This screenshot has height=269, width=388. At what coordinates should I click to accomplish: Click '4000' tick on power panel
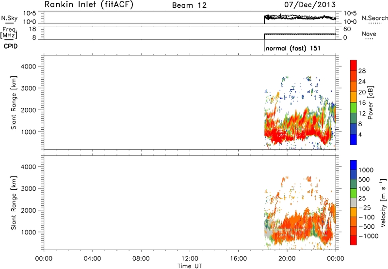[x=29, y=67]
